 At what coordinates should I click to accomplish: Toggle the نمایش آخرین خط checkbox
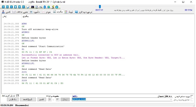(x=18, y=96)
